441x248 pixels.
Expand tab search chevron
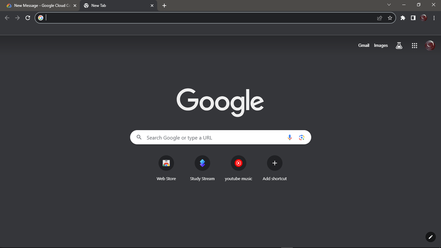[x=389, y=5]
